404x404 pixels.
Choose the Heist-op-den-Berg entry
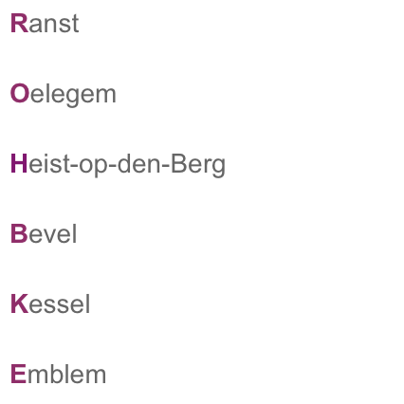[x=118, y=165]
